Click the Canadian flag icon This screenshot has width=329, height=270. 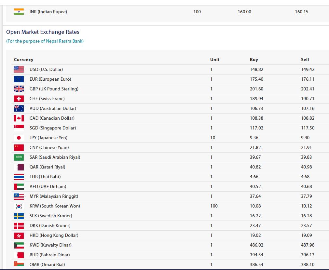[19, 118]
